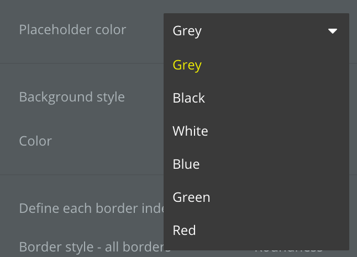Click empty panel area left of Placeholder color label
Image resolution: width=357 pixels, height=257 pixels.
click(9, 30)
